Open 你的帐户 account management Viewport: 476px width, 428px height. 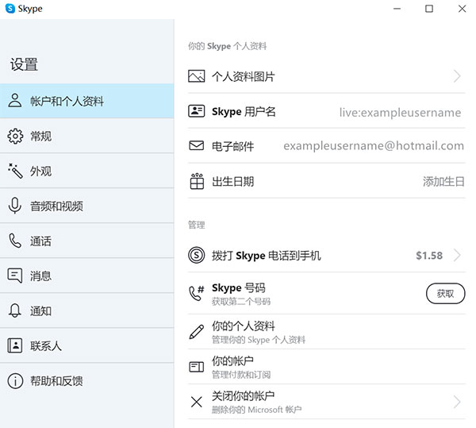click(x=326, y=367)
